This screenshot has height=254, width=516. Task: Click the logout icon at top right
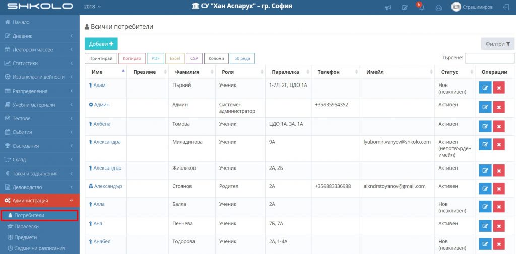[x=506, y=7]
